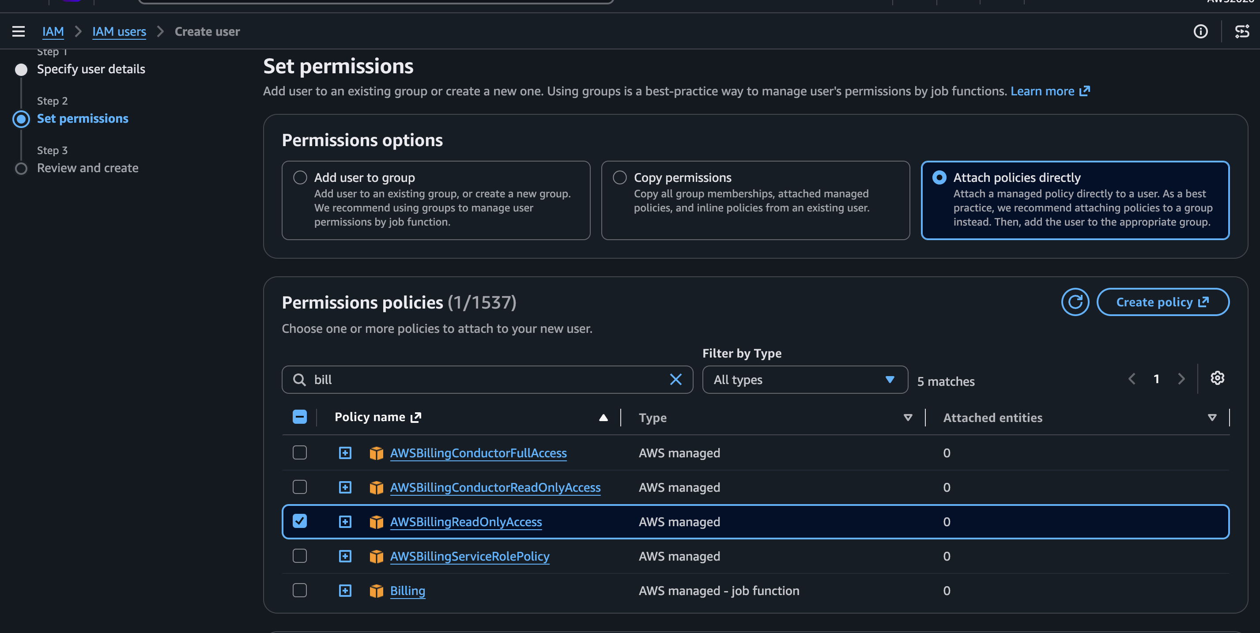Click the orange box icon for AWSBillingReadOnlyAccess
Screen dimensions: 1260x633
pos(376,522)
